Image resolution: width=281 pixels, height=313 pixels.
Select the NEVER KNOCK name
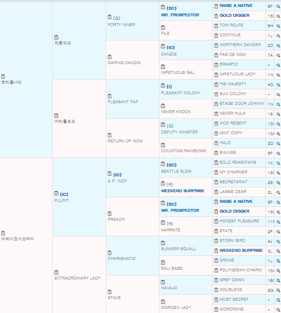(176, 111)
